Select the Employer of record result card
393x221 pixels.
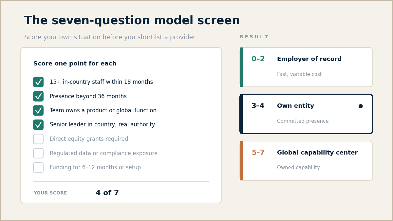pos(306,67)
